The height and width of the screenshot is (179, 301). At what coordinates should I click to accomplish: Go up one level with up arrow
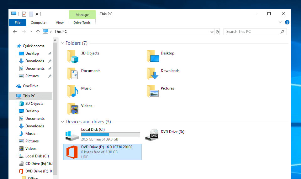38,32
